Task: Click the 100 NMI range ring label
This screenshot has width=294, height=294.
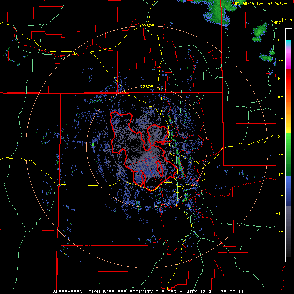Action: [x=147, y=26]
